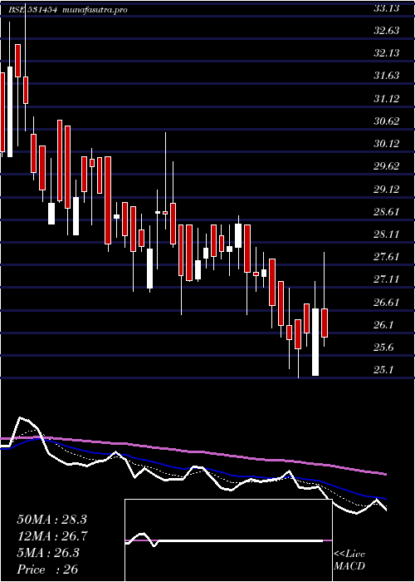
Task: Click the 27.61 price axis label
Action: pos(387,257)
